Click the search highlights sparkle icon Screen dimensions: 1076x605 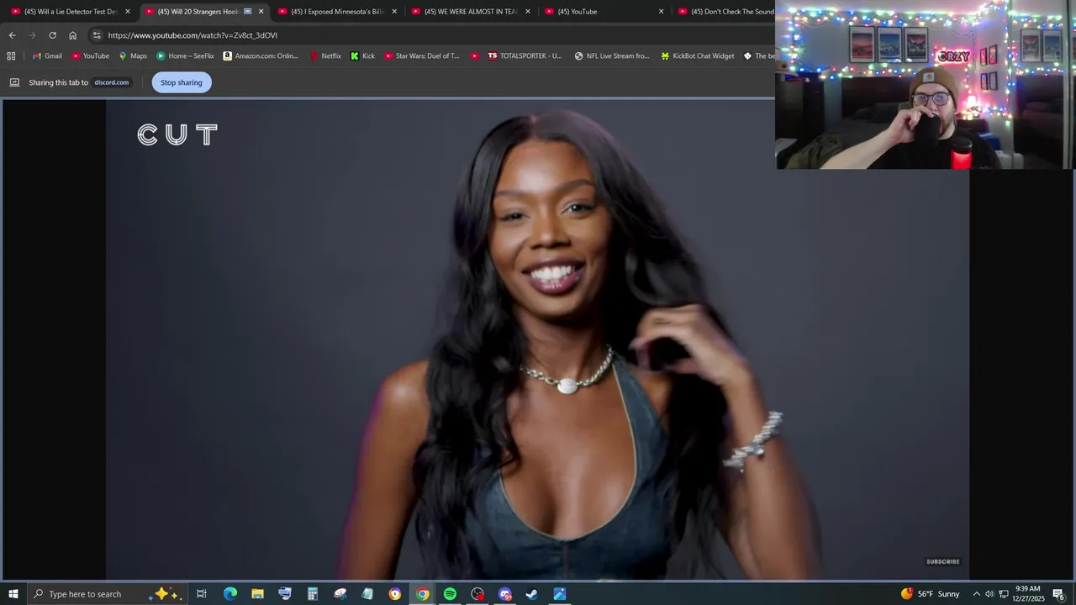[165, 594]
